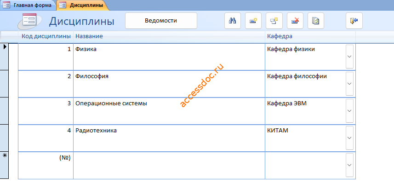This screenshot has height=189, width=394.
Task: Expand Кафедра dropdown for Операционные системы row
Action: [x=349, y=111]
